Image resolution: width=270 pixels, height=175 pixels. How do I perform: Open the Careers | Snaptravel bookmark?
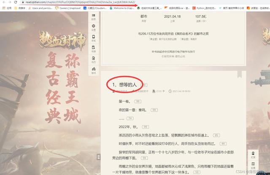68,8
